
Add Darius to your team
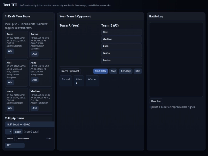click(x=35, y=54)
